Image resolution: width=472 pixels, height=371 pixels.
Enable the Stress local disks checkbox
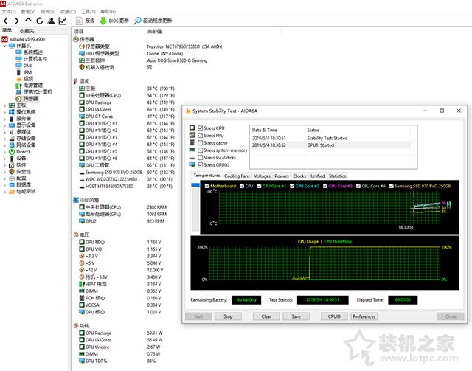coord(200,158)
